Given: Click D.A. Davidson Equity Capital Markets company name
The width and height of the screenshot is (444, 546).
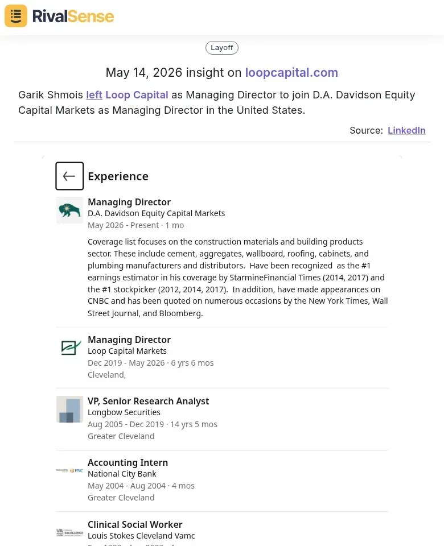Looking at the screenshot, I should 156,213.
